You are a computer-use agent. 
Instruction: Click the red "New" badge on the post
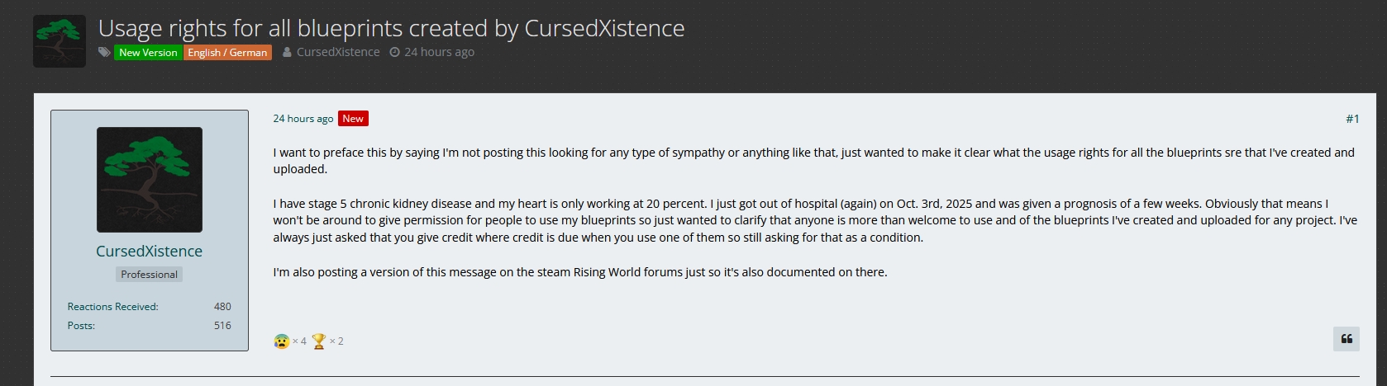[x=353, y=119]
